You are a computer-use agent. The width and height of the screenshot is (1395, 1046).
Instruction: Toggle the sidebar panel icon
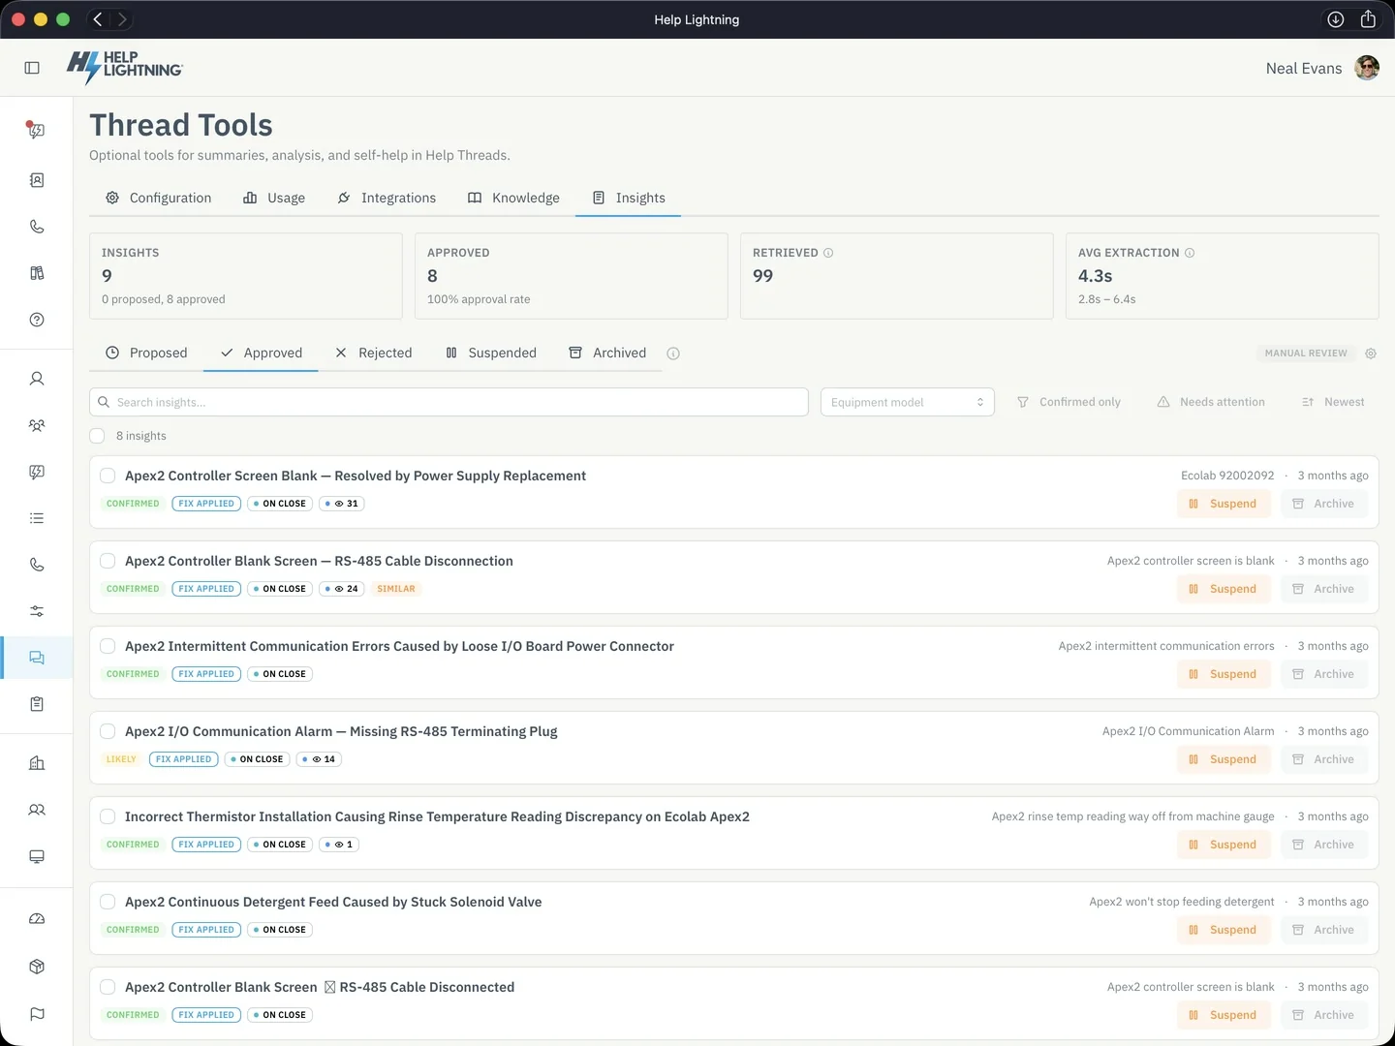[x=32, y=68]
